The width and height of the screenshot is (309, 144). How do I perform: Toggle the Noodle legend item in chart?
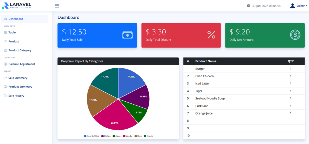point(127,136)
